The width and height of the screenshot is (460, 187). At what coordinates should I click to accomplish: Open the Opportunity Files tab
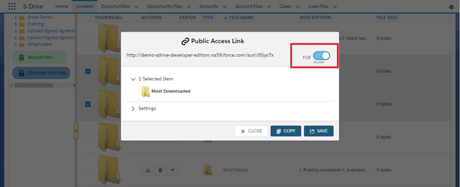(x=165, y=6)
